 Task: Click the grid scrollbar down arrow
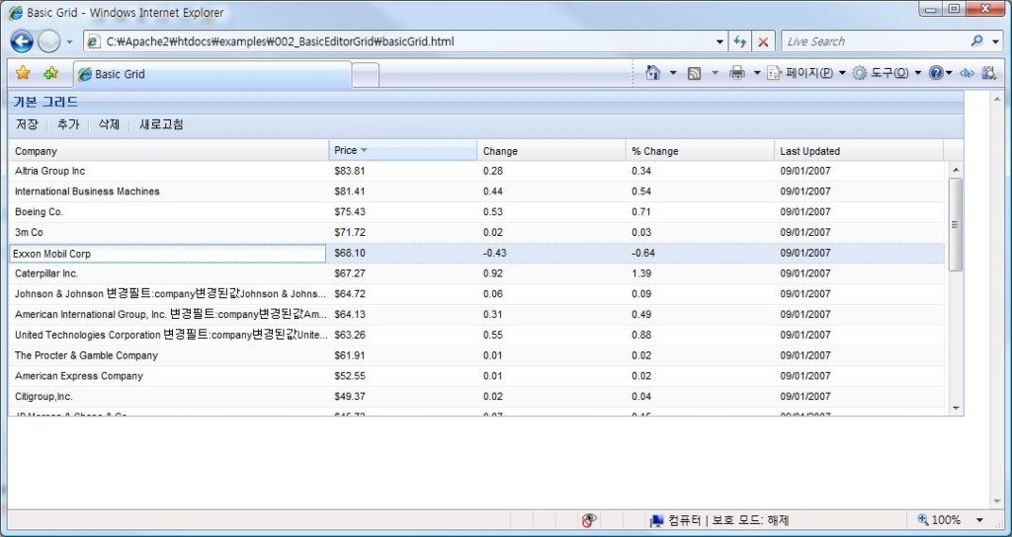click(956, 408)
